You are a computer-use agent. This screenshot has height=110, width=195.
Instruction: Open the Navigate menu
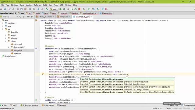15,5
